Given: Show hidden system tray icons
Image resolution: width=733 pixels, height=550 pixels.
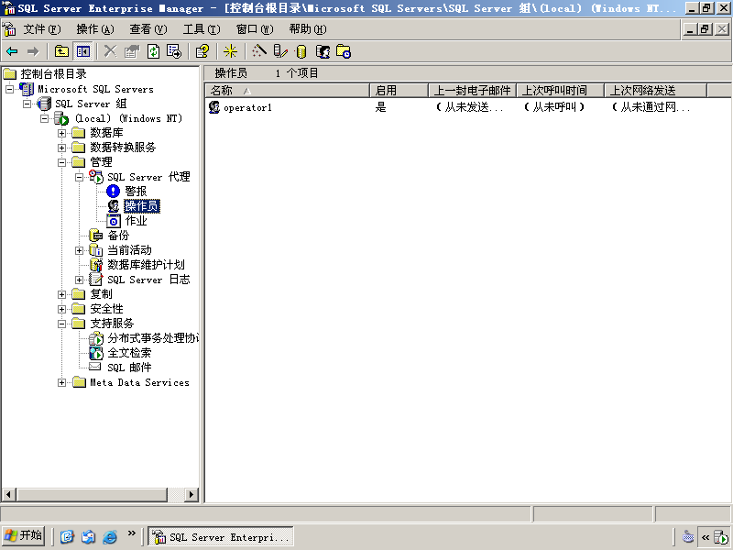Looking at the screenshot, I should click(x=706, y=537).
